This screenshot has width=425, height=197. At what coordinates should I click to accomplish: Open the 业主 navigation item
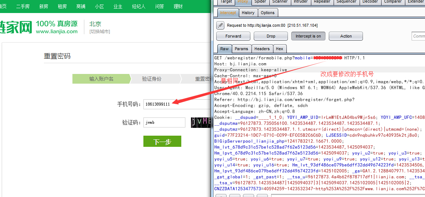point(118,7)
